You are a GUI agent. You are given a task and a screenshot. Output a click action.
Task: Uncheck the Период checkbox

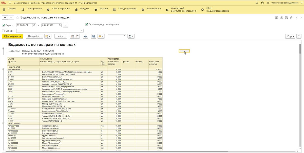coord(3,25)
